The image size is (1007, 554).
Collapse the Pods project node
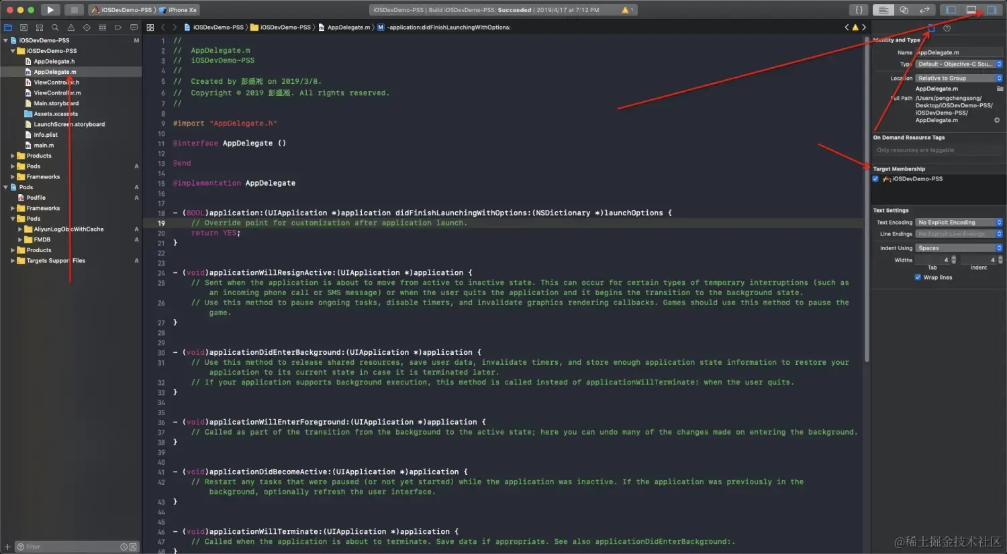[5, 187]
